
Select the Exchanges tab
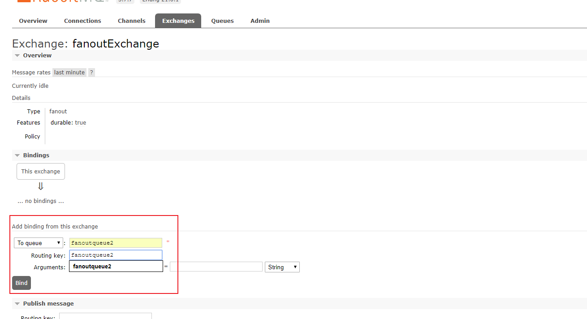178,21
